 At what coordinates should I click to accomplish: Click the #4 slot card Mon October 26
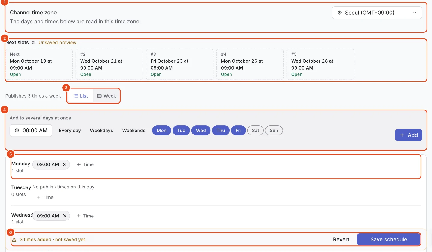coord(250,64)
